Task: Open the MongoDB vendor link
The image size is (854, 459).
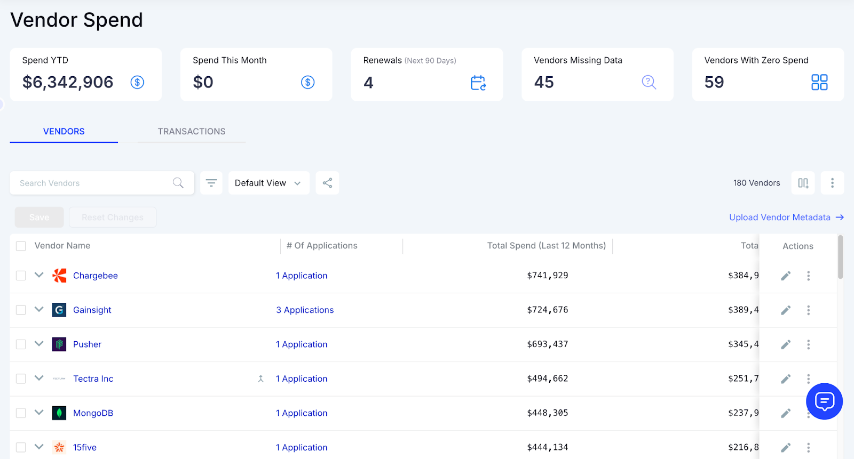Action: pyautogui.click(x=93, y=413)
